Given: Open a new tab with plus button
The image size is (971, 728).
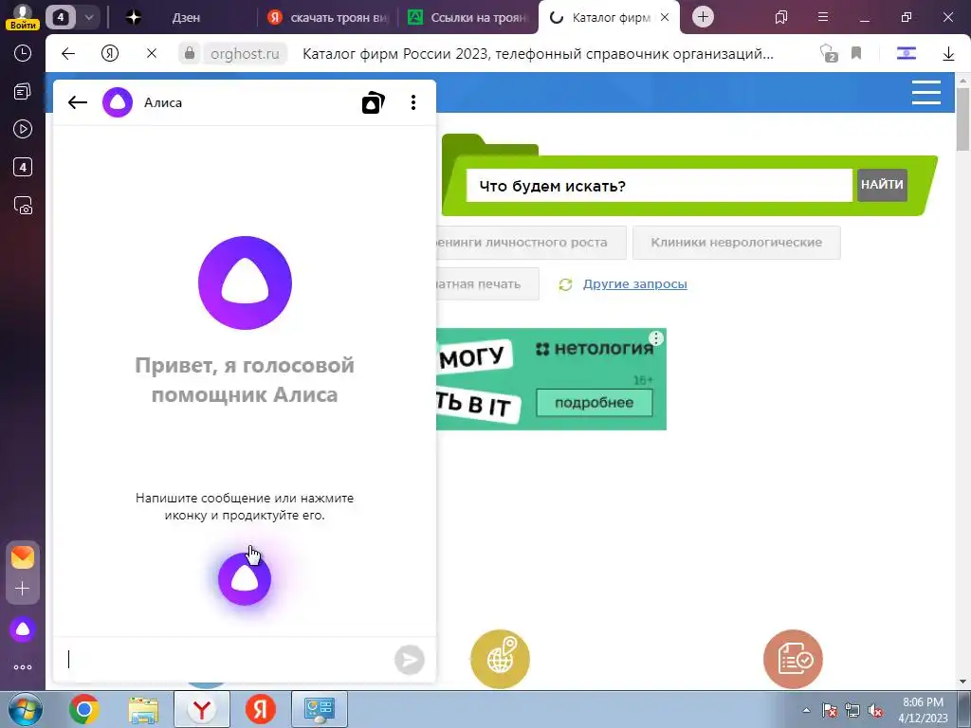Looking at the screenshot, I should point(703,17).
